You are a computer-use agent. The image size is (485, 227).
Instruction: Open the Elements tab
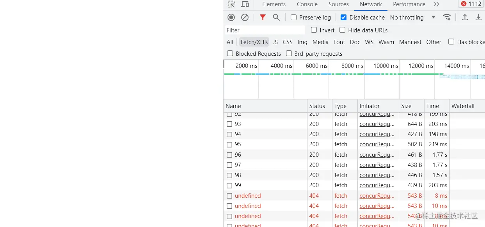pos(274,4)
